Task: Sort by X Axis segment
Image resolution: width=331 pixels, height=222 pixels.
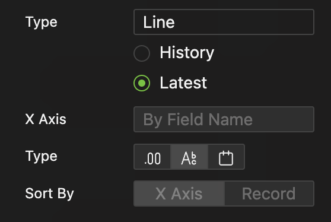Action: pyautogui.click(x=179, y=194)
